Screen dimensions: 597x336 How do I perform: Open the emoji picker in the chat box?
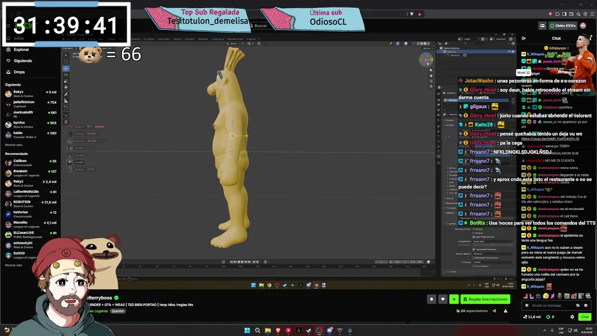[586, 306]
